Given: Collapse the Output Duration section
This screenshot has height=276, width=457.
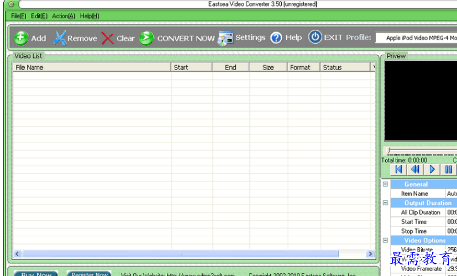Looking at the screenshot, I should pyautogui.click(x=385, y=203).
